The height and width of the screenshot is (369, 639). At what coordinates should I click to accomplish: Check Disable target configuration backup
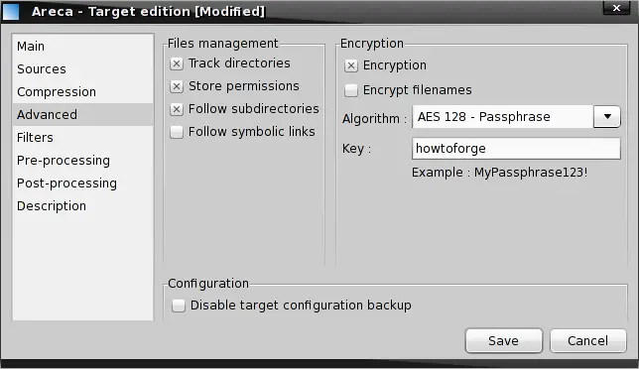coord(178,306)
